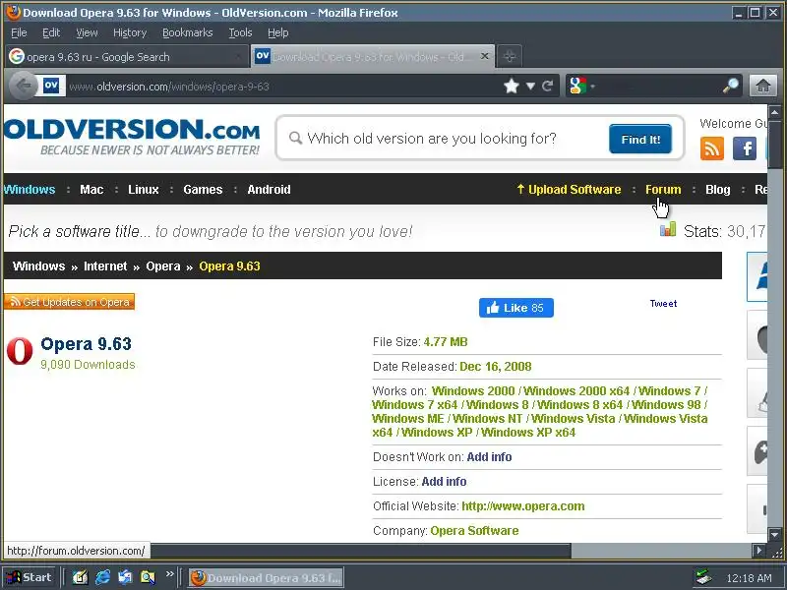Viewport: 787px width, 590px height.
Task: Click the Facebook Like 85 button
Action: [515, 308]
